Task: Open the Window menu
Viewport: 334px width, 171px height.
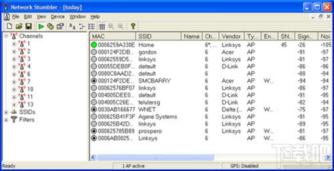Action: click(77, 17)
